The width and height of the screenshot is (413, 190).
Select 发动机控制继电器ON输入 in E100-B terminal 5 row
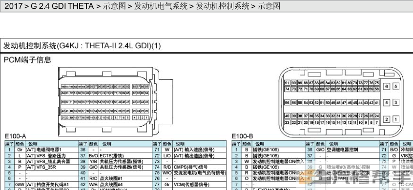(x=278, y=173)
